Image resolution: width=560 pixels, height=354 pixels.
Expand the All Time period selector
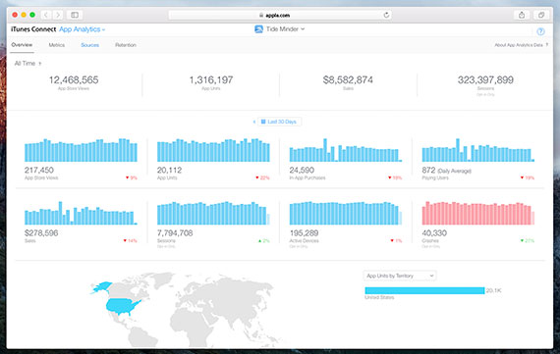(28, 64)
